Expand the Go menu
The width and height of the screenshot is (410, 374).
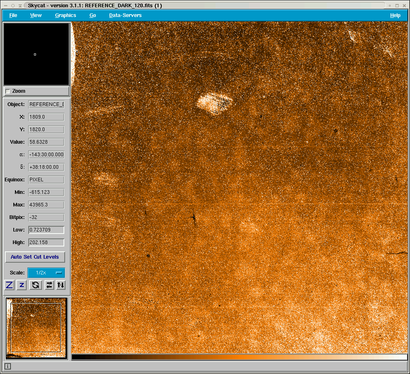pos(93,15)
